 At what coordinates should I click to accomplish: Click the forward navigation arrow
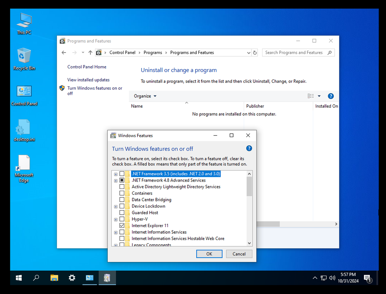[x=74, y=53]
